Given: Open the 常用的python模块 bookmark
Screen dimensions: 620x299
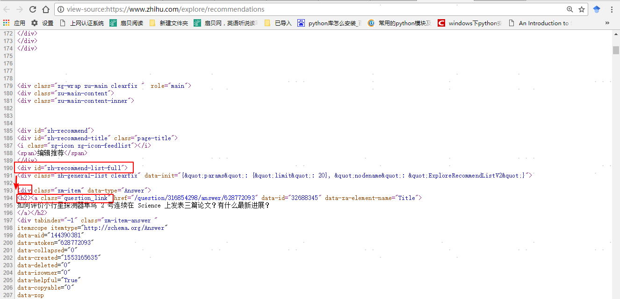Looking at the screenshot, I should coord(400,23).
